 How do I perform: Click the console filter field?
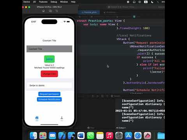(x=91, y=128)
